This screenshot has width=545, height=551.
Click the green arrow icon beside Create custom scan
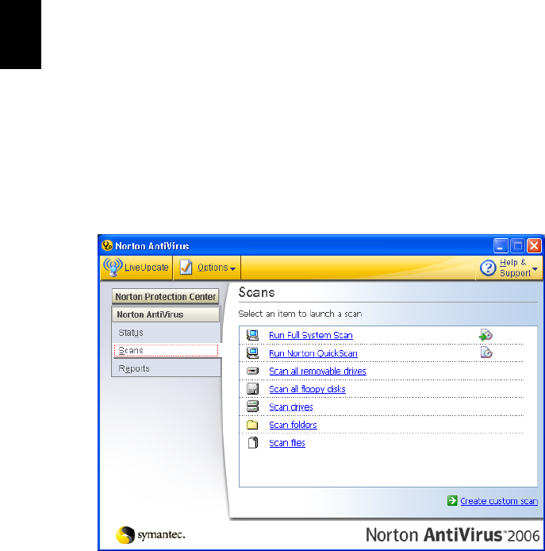point(452,501)
